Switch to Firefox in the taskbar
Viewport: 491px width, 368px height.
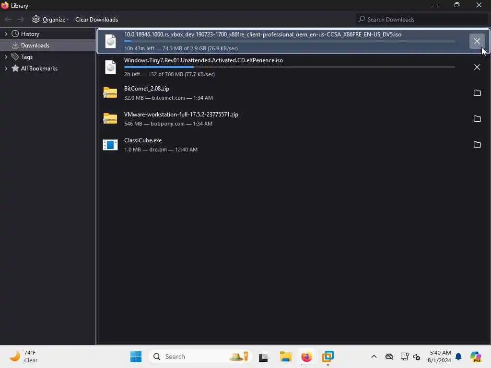306,356
